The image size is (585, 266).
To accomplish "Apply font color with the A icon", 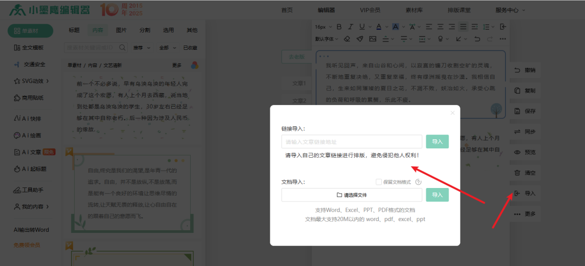I will click(x=378, y=27).
